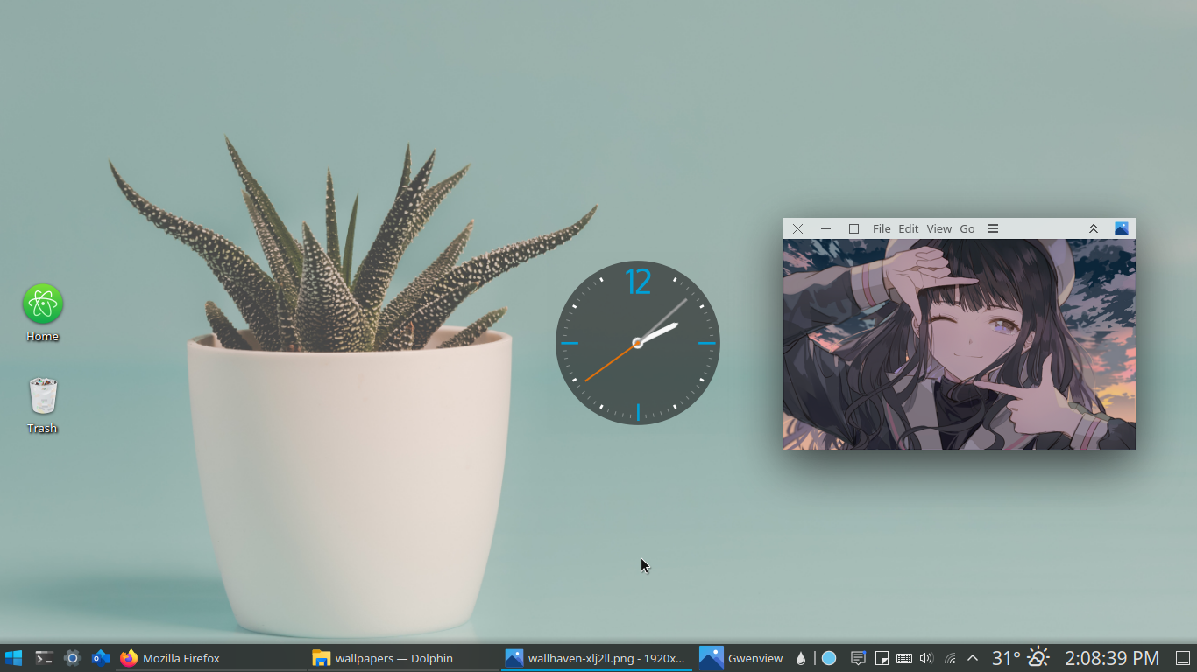This screenshot has height=672, width=1197.
Task: Open the Home desktop icon
Action: (42, 313)
